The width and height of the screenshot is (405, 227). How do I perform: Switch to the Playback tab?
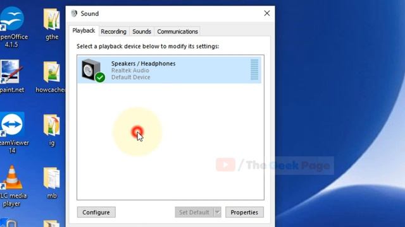84,31
